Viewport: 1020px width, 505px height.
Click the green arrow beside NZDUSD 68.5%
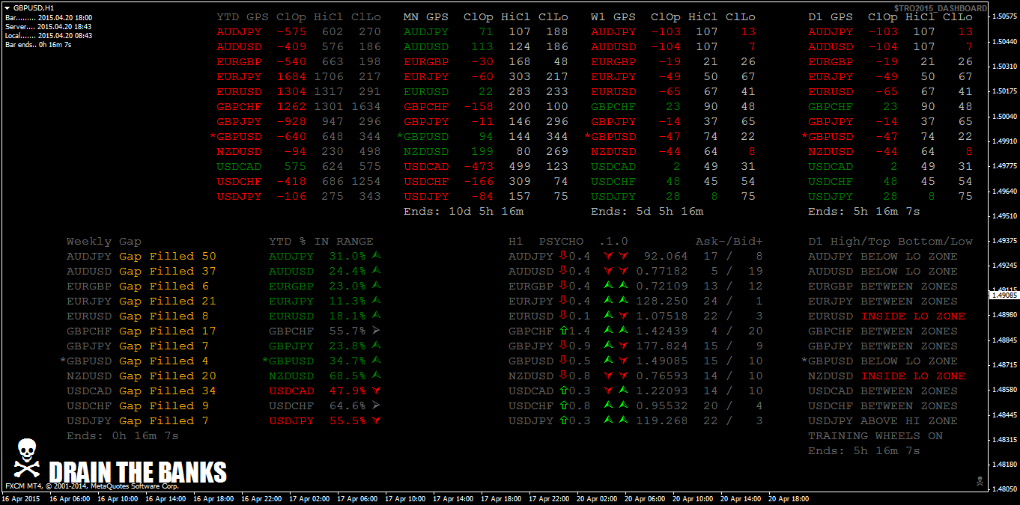point(376,376)
